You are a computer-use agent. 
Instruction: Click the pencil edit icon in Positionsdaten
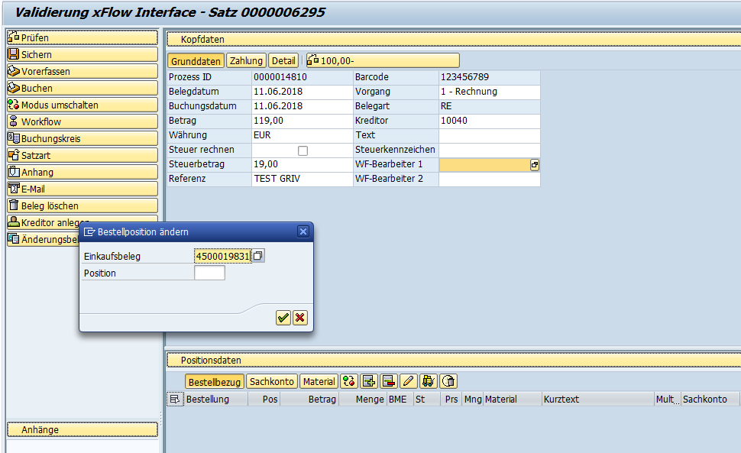click(409, 381)
